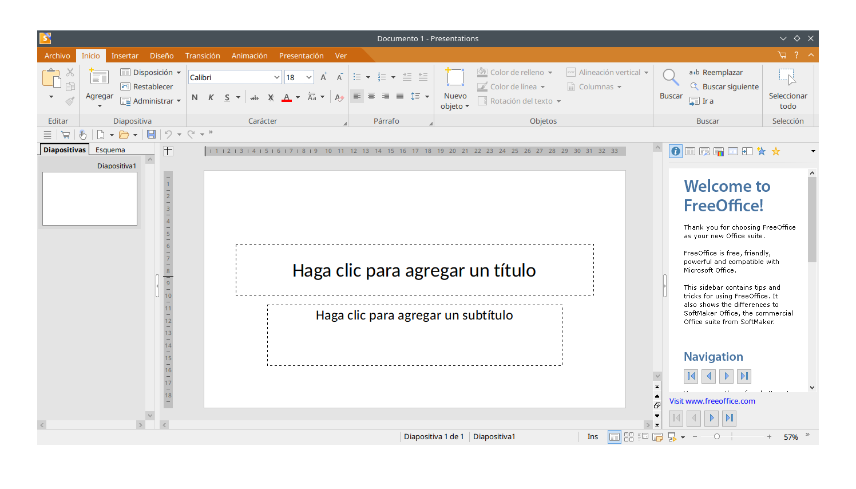Image resolution: width=856 pixels, height=489 pixels.
Task: Click the title placeholder 'Haga clic para agregar un título'
Action: click(x=414, y=270)
